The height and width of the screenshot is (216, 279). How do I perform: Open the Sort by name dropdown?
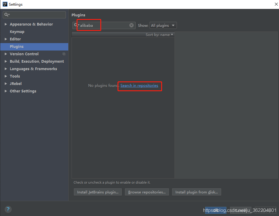(x=159, y=35)
